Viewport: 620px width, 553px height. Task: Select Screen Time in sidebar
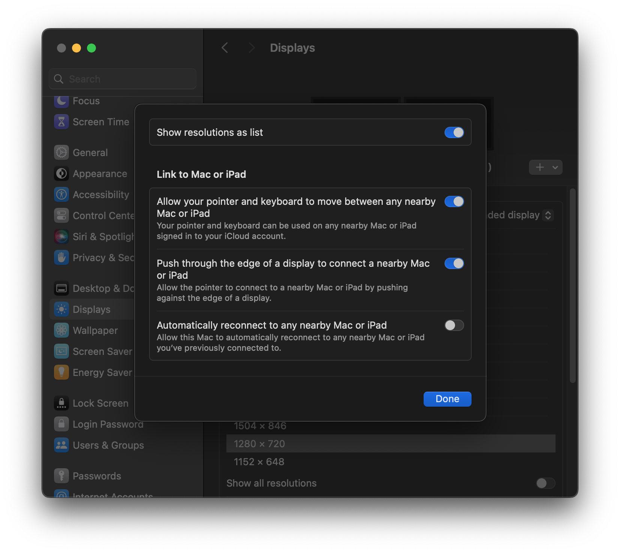pyautogui.click(x=101, y=122)
